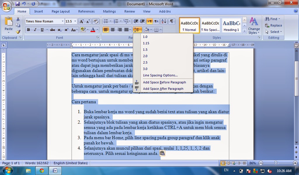Open the Insert ribbon tab
The width and height of the screenshot is (299, 175).
tap(39, 11)
